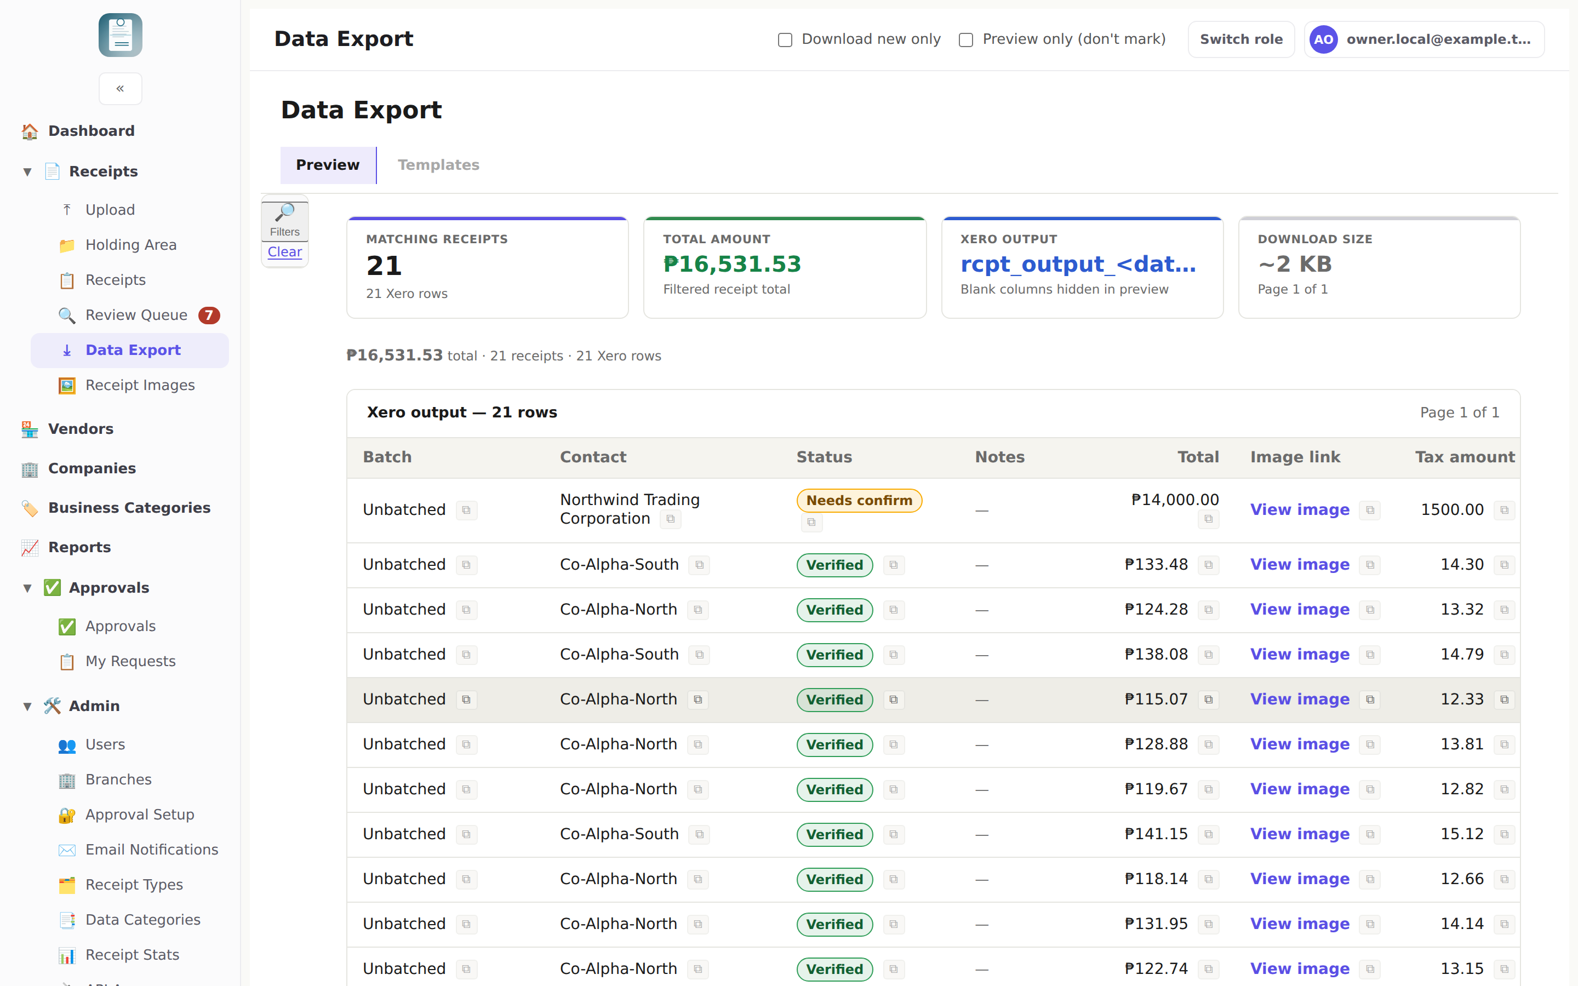1578x986 pixels.
Task: Copy the ₱14,000.00 total value
Action: (1208, 519)
